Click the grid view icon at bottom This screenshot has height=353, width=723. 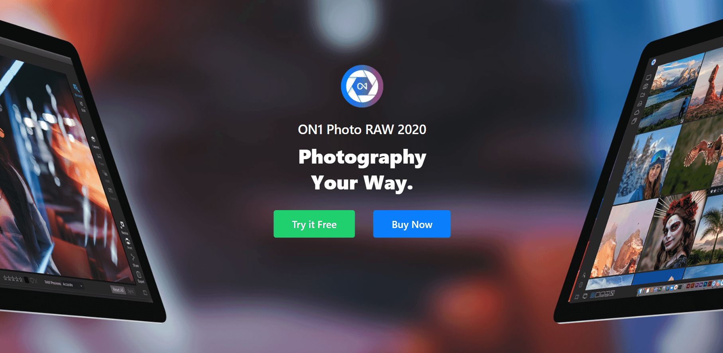(593, 295)
